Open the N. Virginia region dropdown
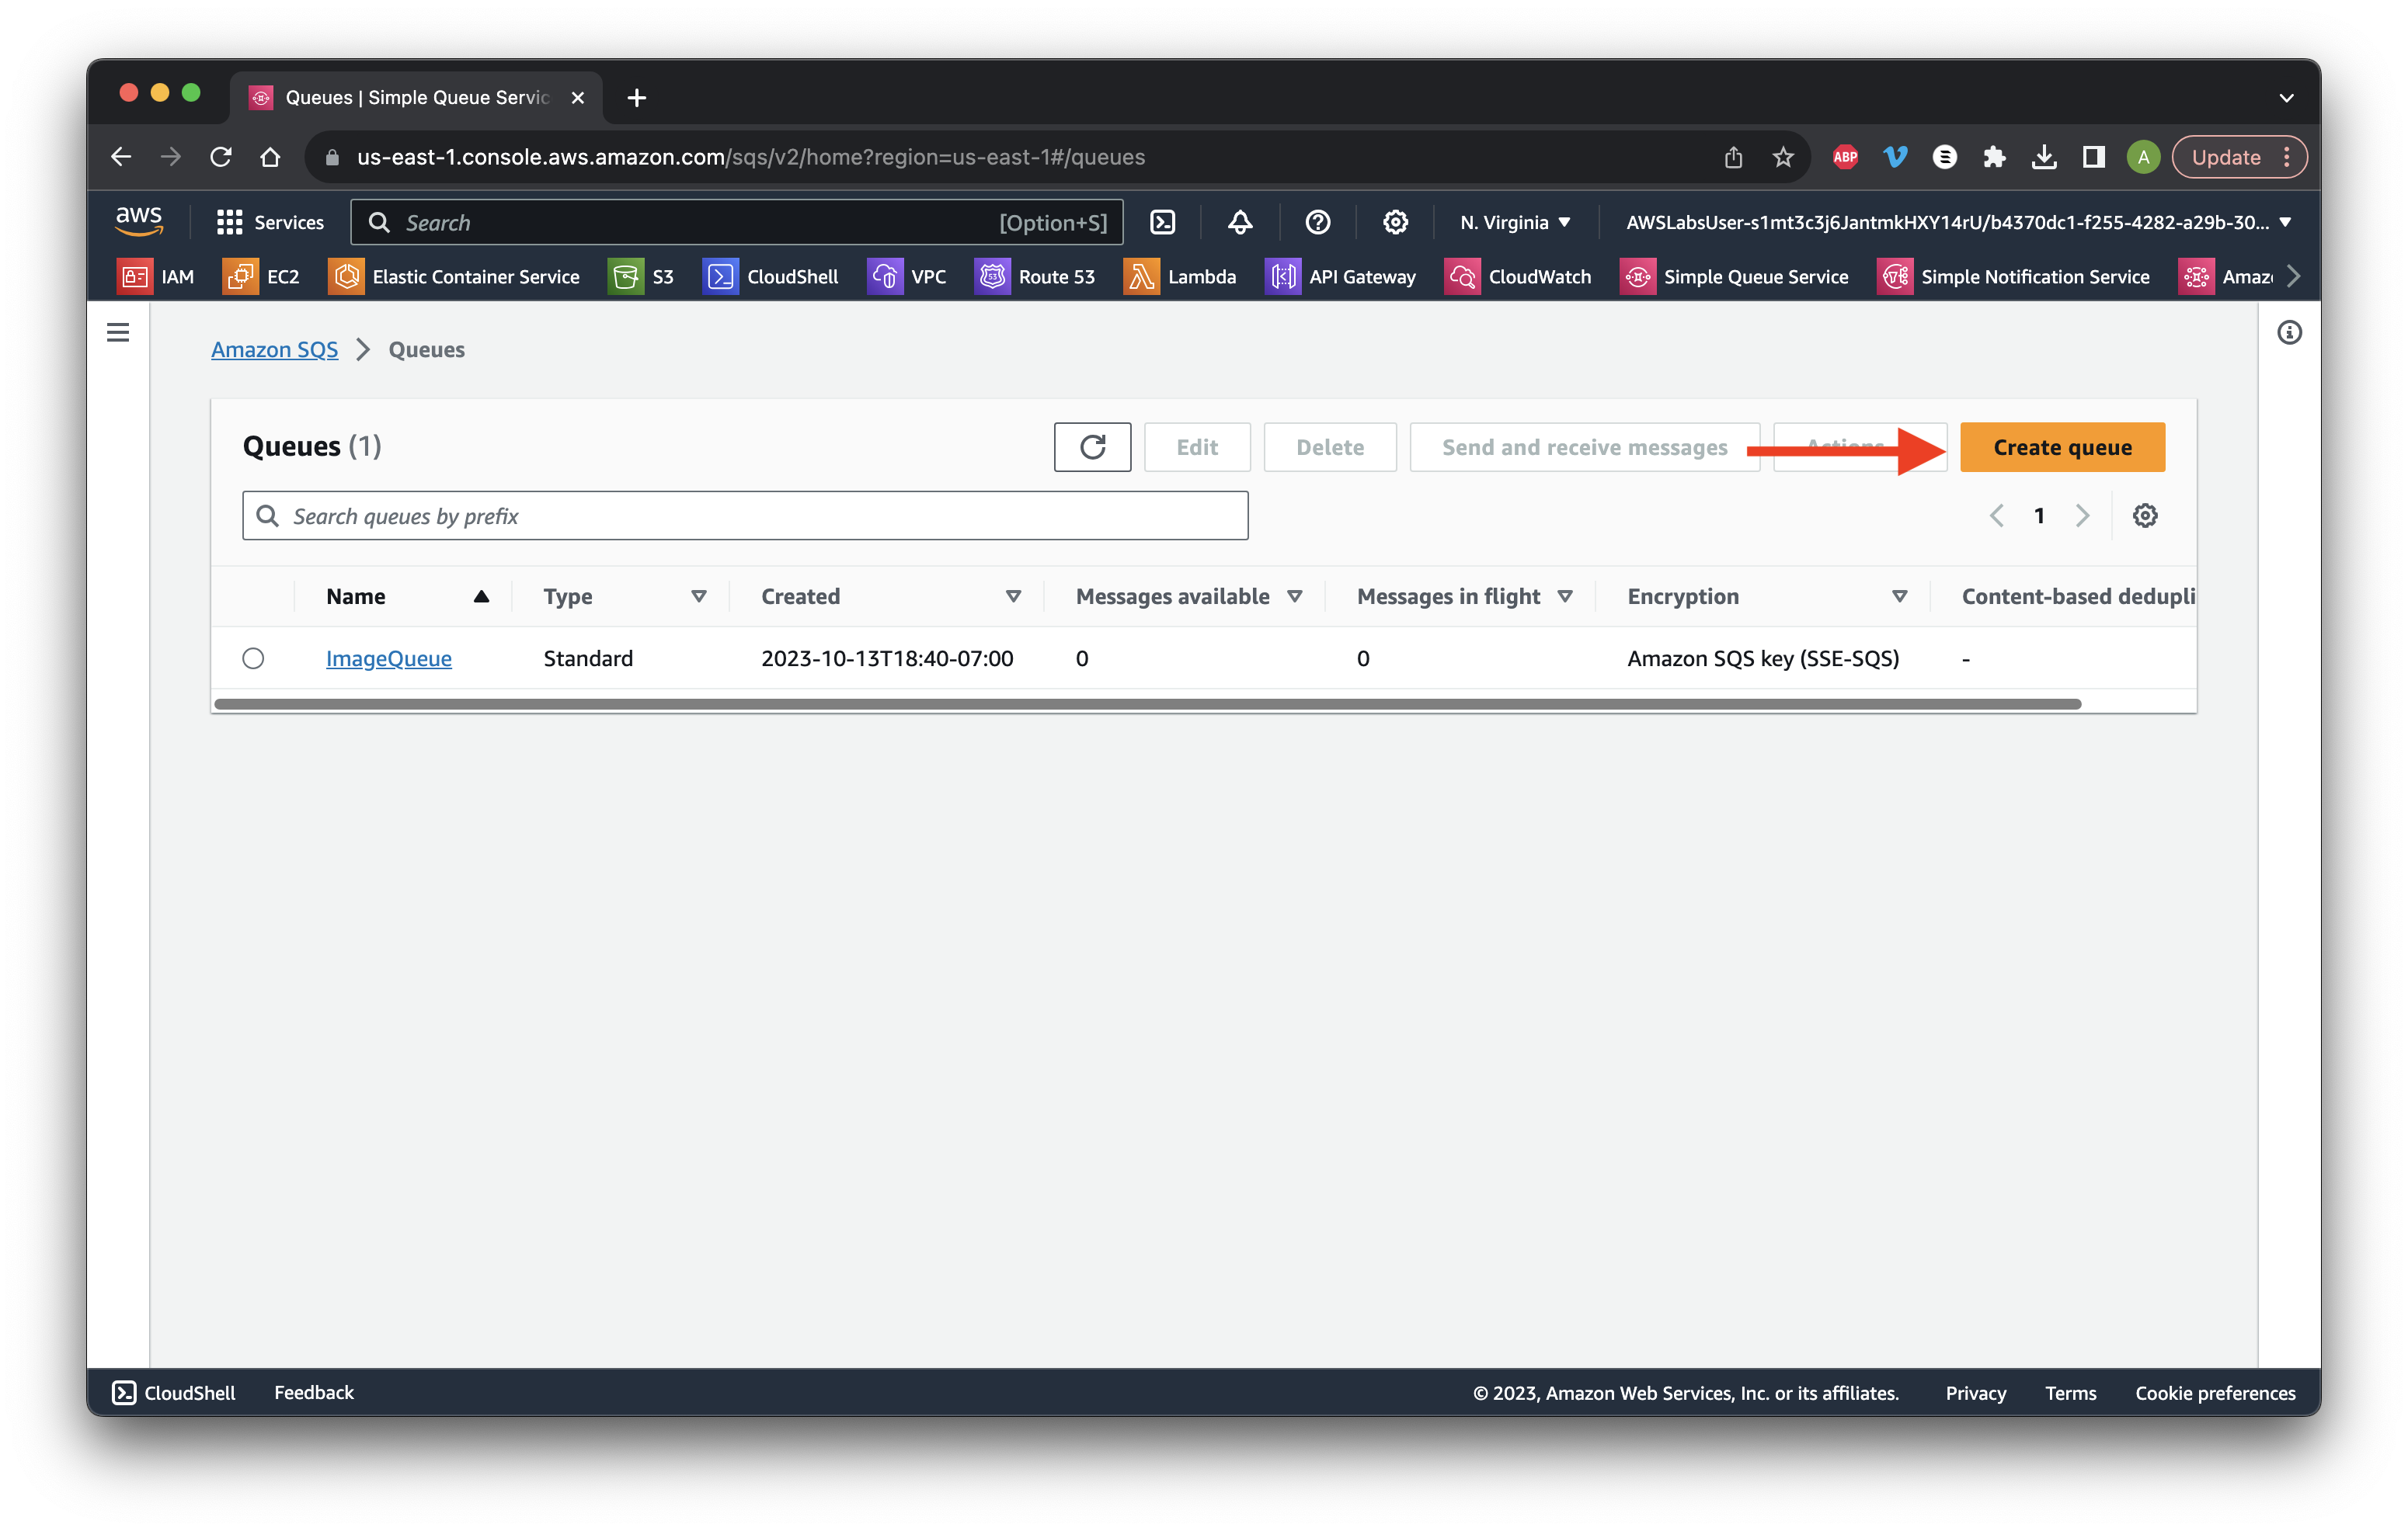The height and width of the screenshot is (1531, 2408). pyautogui.click(x=1515, y=222)
